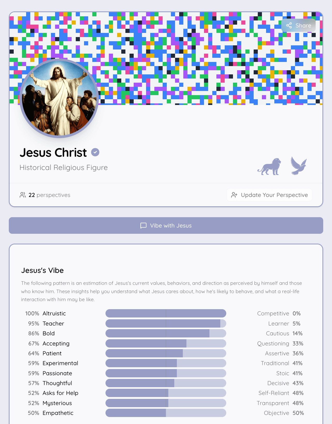This screenshot has height=424, width=332.
Task: Click the Altruistic 100% progress bar
Action: 166,313
